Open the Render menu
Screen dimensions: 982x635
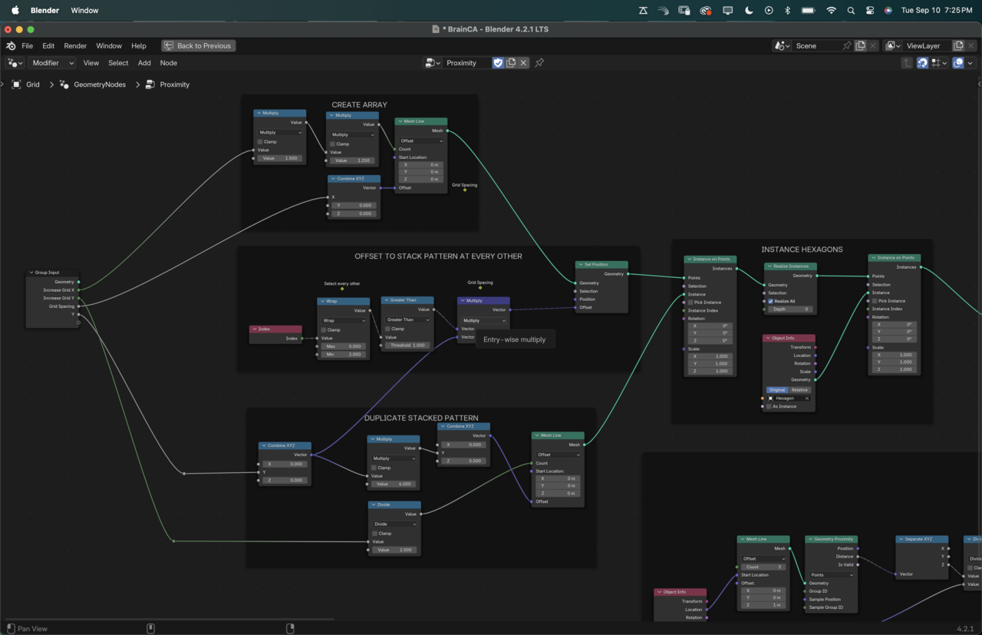tap(75, 46)
